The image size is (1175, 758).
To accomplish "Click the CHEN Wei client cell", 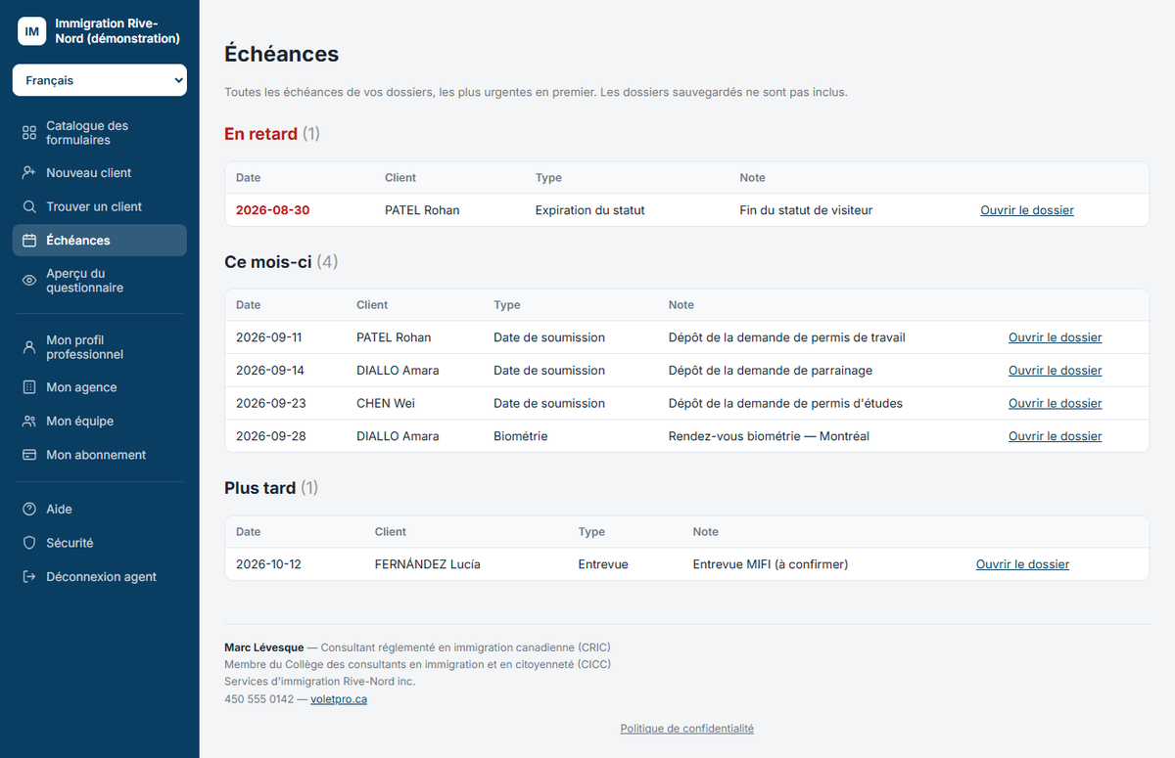I will point(386,403).
